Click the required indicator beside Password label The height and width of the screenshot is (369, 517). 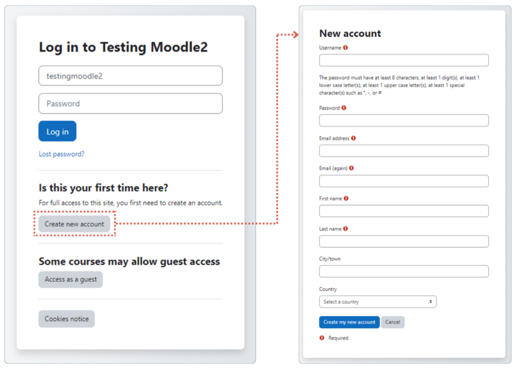click(343, 108)
